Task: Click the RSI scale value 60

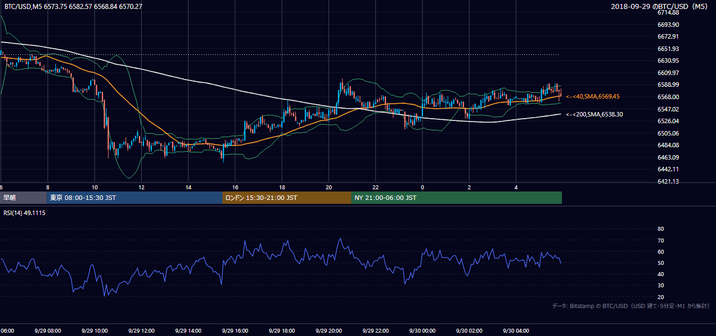Action: (661, 251)
